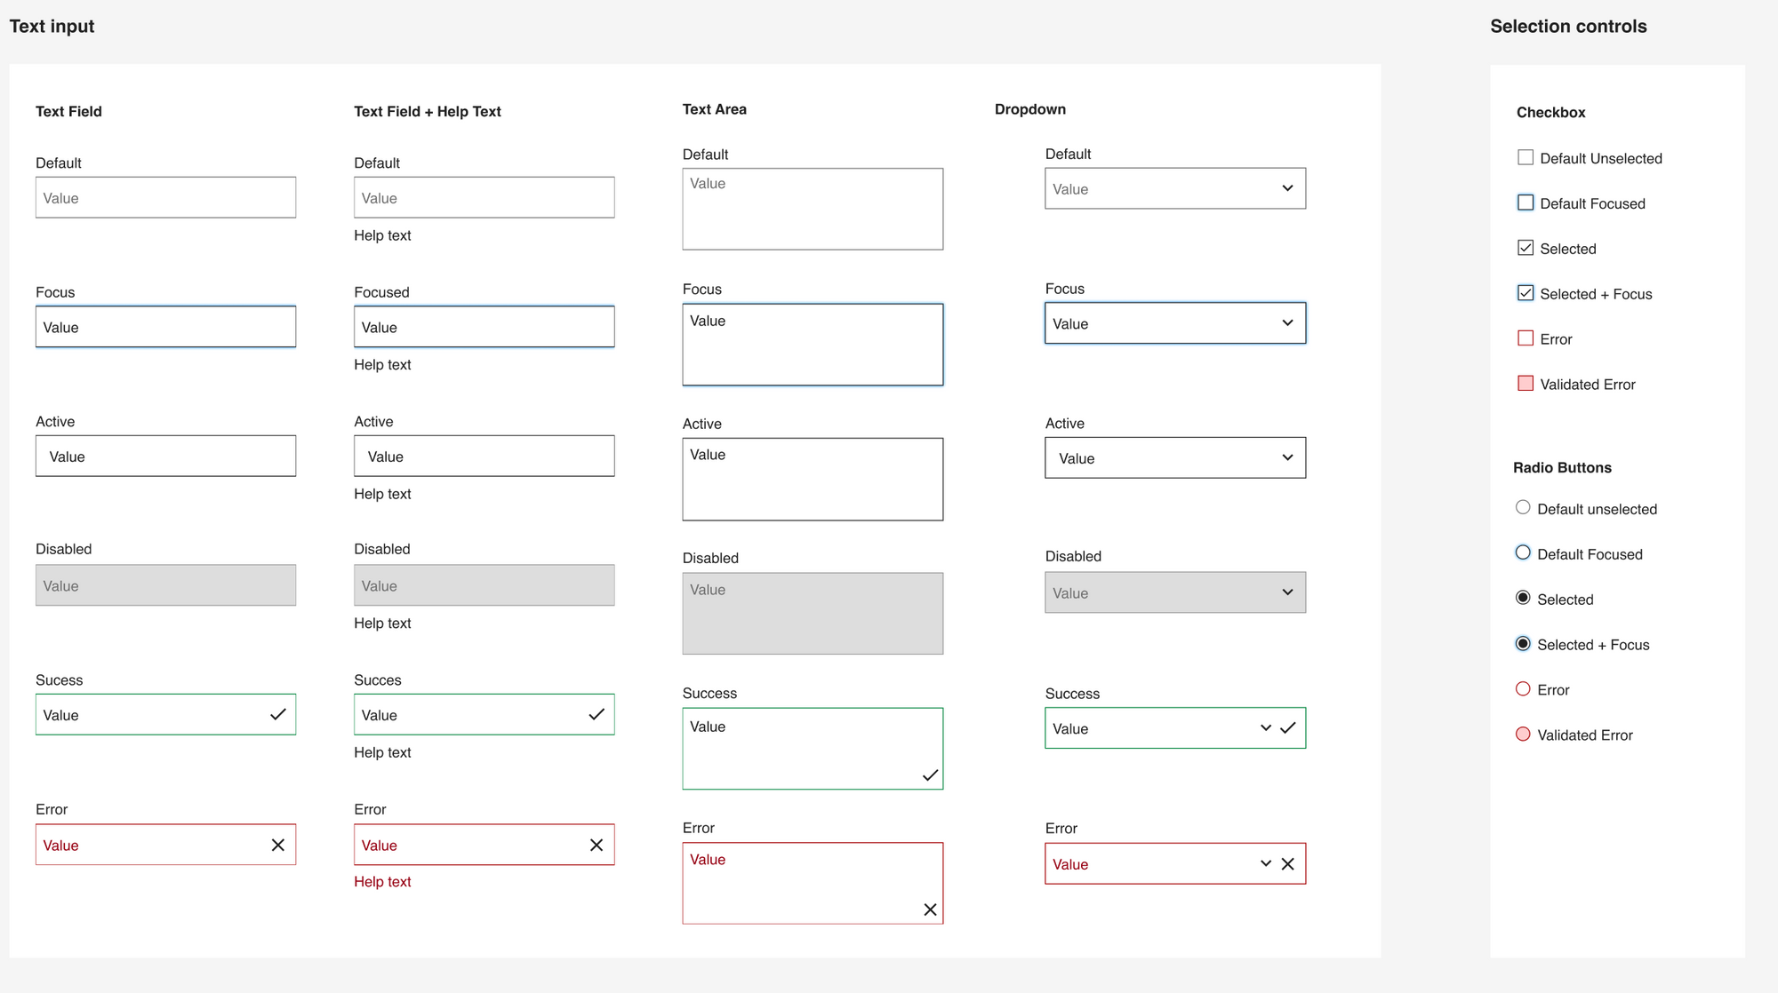Select the Error radio button
Screen dimensions: 1778x993
point(1523,689)
